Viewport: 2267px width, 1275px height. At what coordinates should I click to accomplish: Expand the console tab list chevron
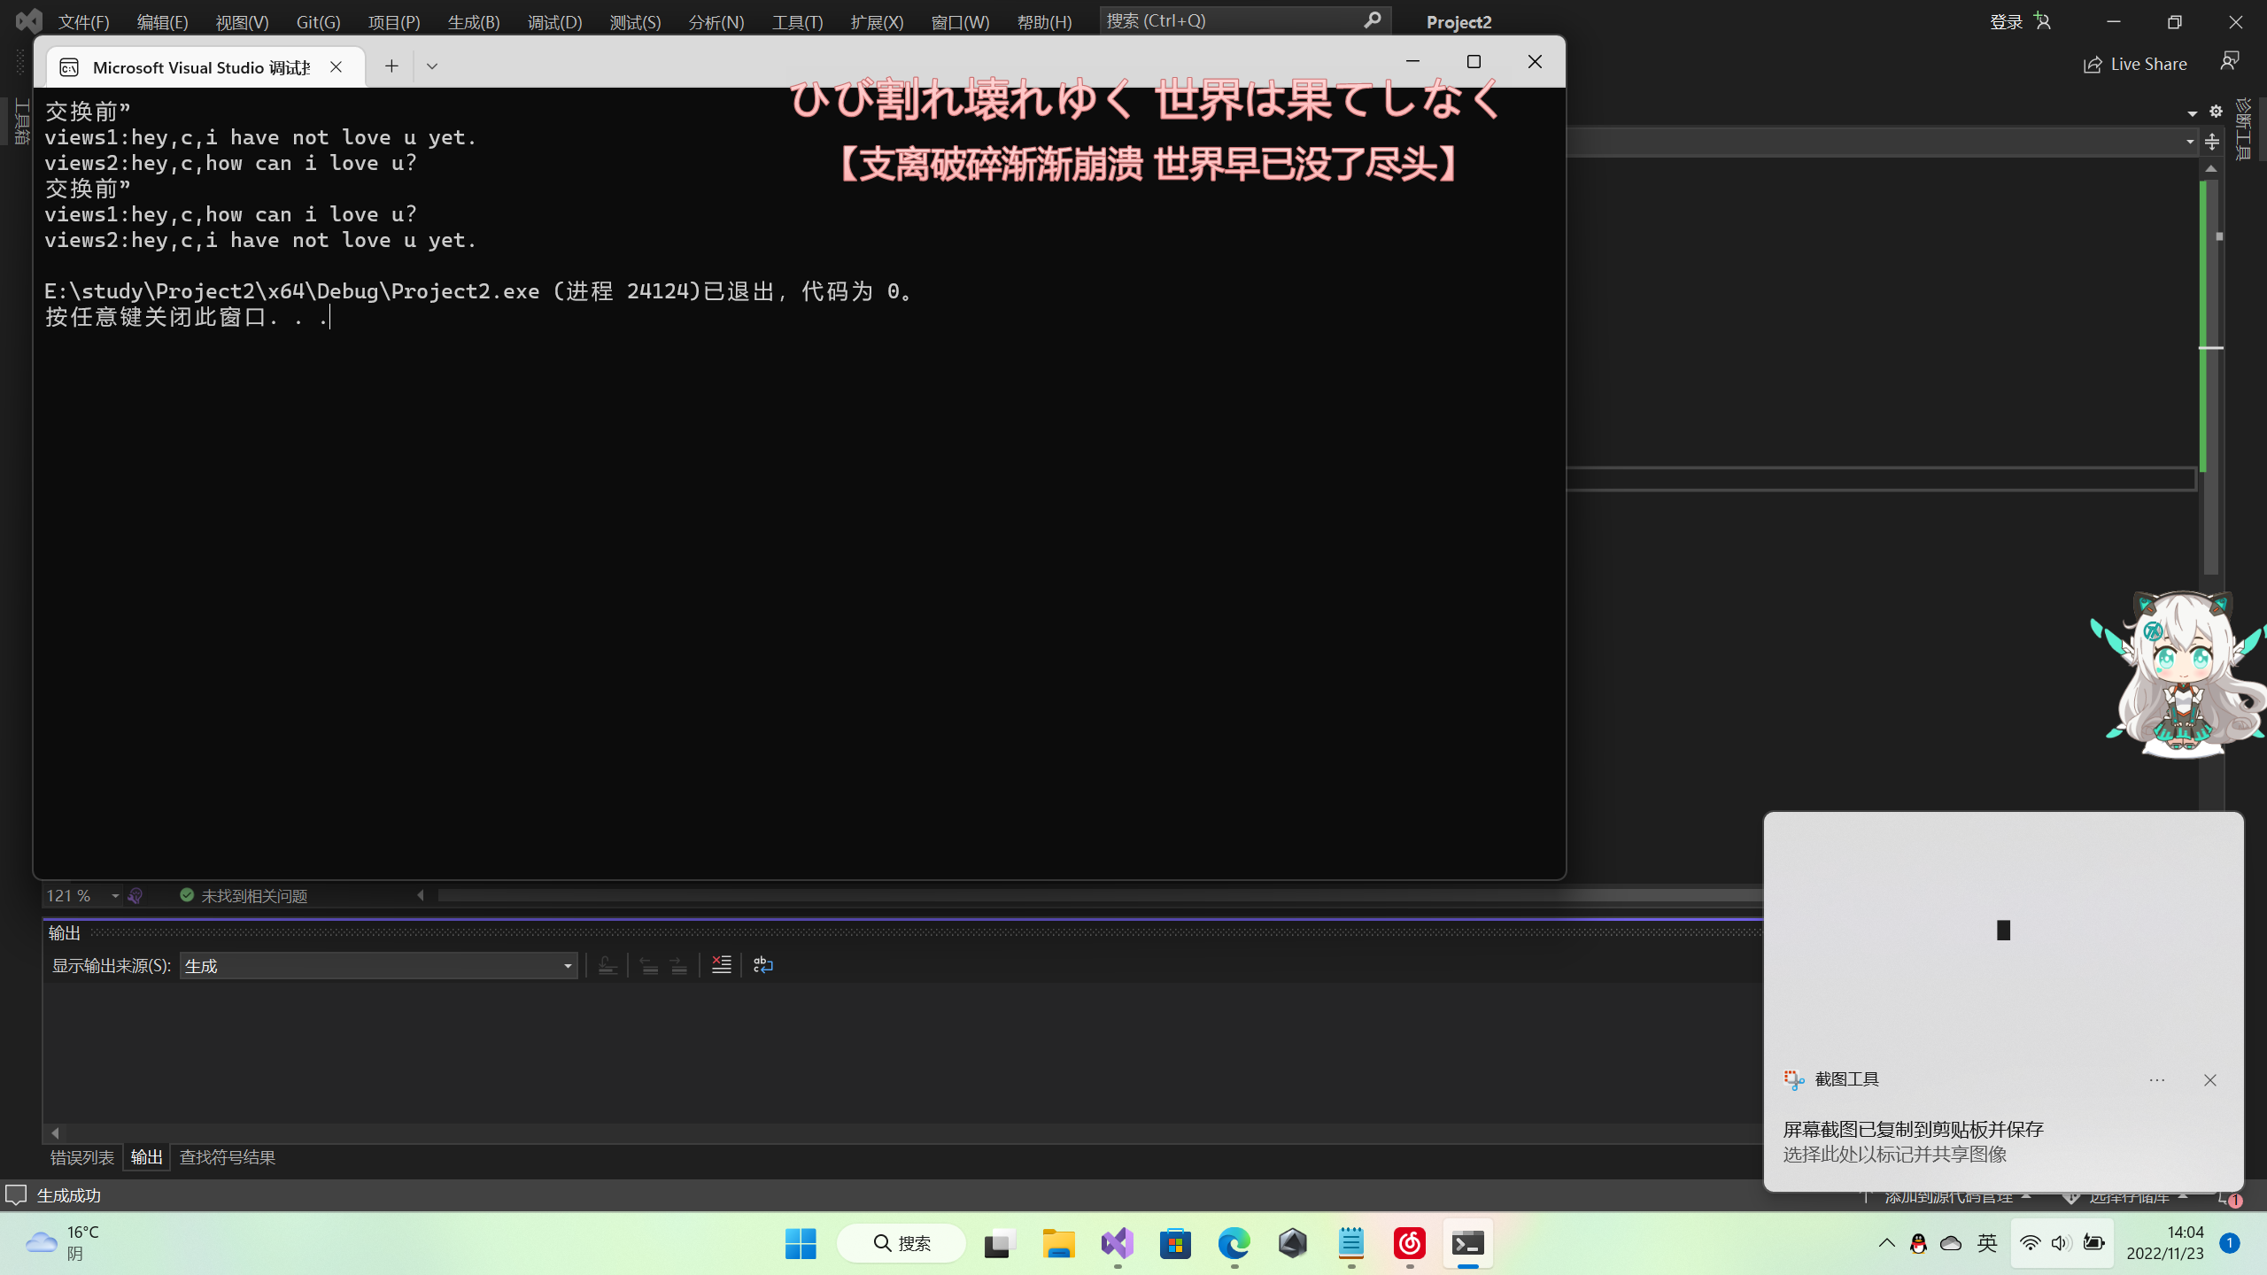click(432, 66)
